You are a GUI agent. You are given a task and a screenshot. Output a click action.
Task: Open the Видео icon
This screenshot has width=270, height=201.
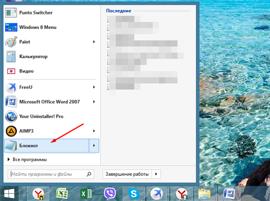[x=11, y=71]
